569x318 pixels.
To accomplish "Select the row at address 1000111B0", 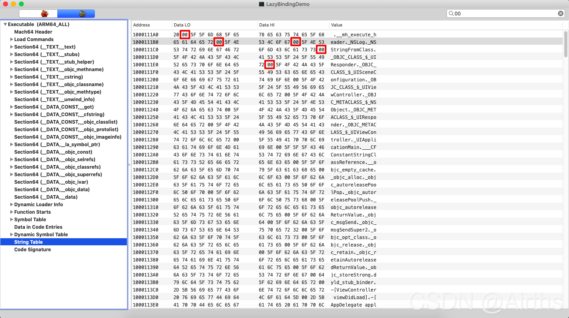I will (x=347, y=42).
